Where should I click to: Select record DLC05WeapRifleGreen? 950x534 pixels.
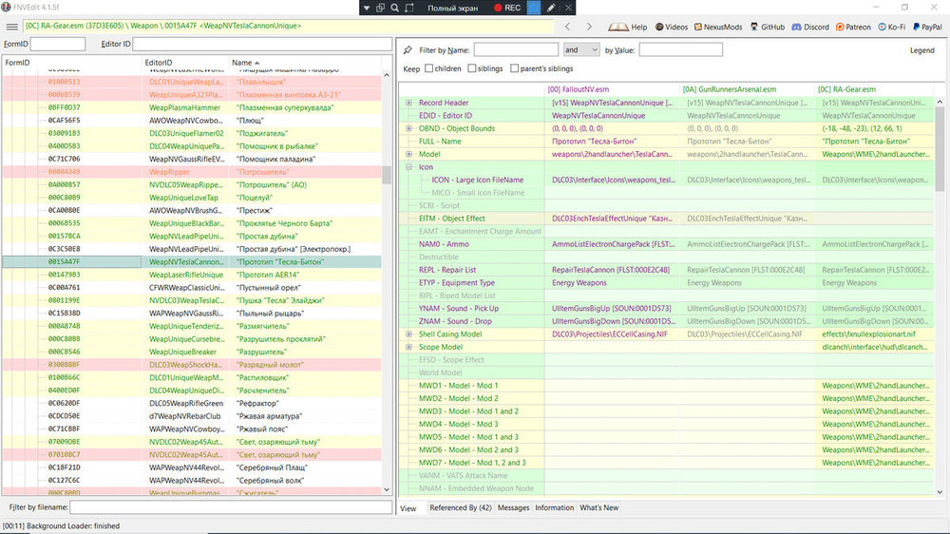(x=192, y=404)
